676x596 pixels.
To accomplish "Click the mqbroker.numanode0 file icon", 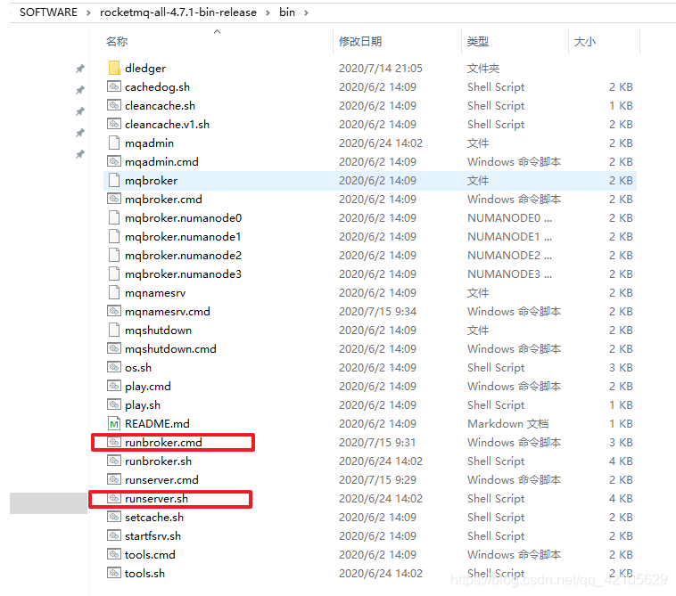I will click(114, 217).
